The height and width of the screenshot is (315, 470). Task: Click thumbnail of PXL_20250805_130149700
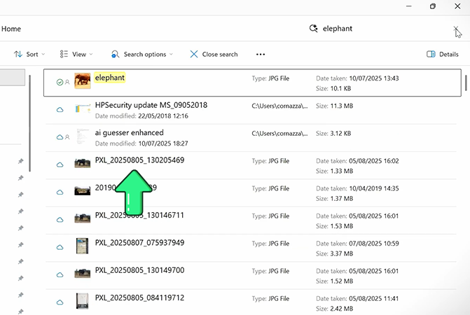[x=83, y=273]
